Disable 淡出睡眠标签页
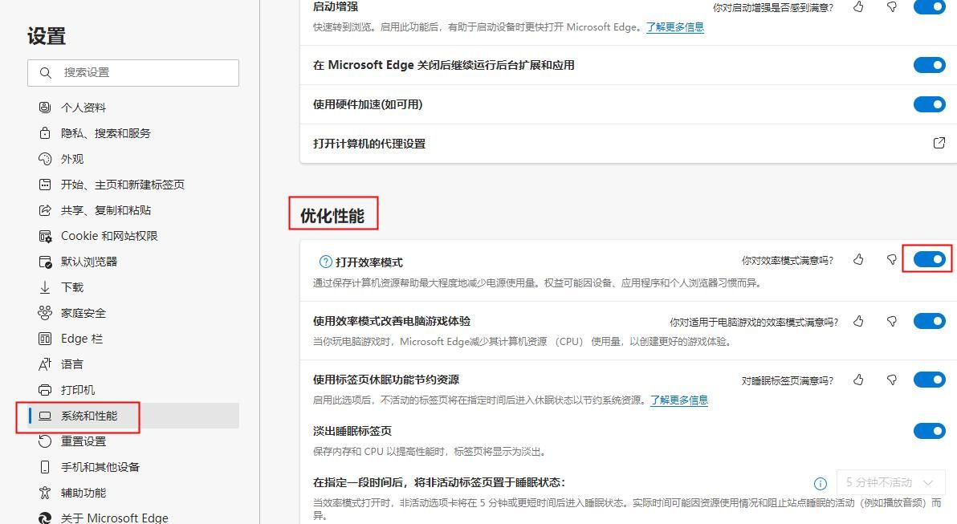Screen dimensions: 957x524 (929, 431)
